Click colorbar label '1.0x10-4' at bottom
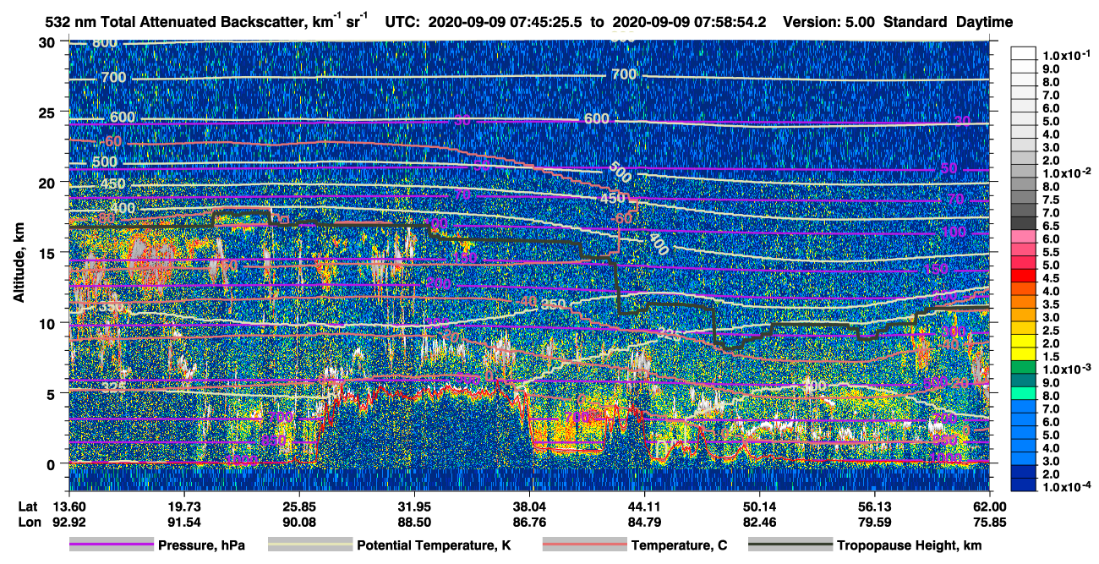Image resolution: width=1099 pixels, height=564 pixels. point(1069,487)
